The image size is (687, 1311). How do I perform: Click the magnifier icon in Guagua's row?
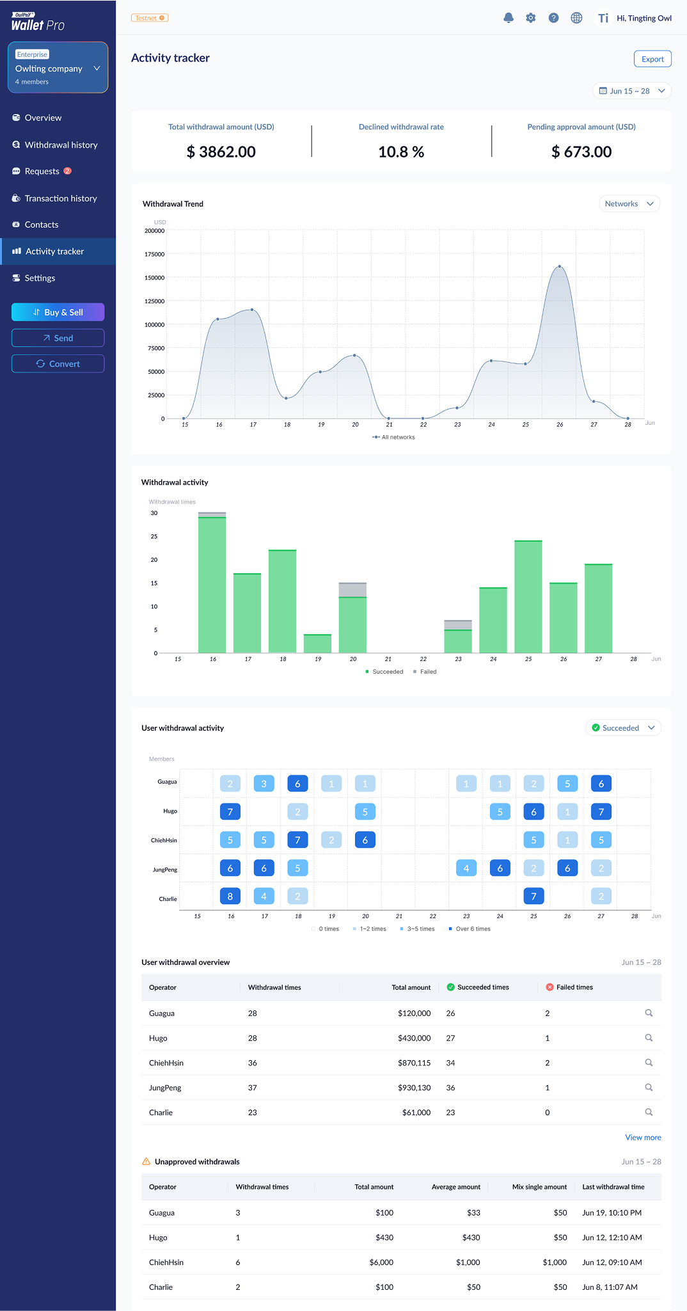point(649,1013)
